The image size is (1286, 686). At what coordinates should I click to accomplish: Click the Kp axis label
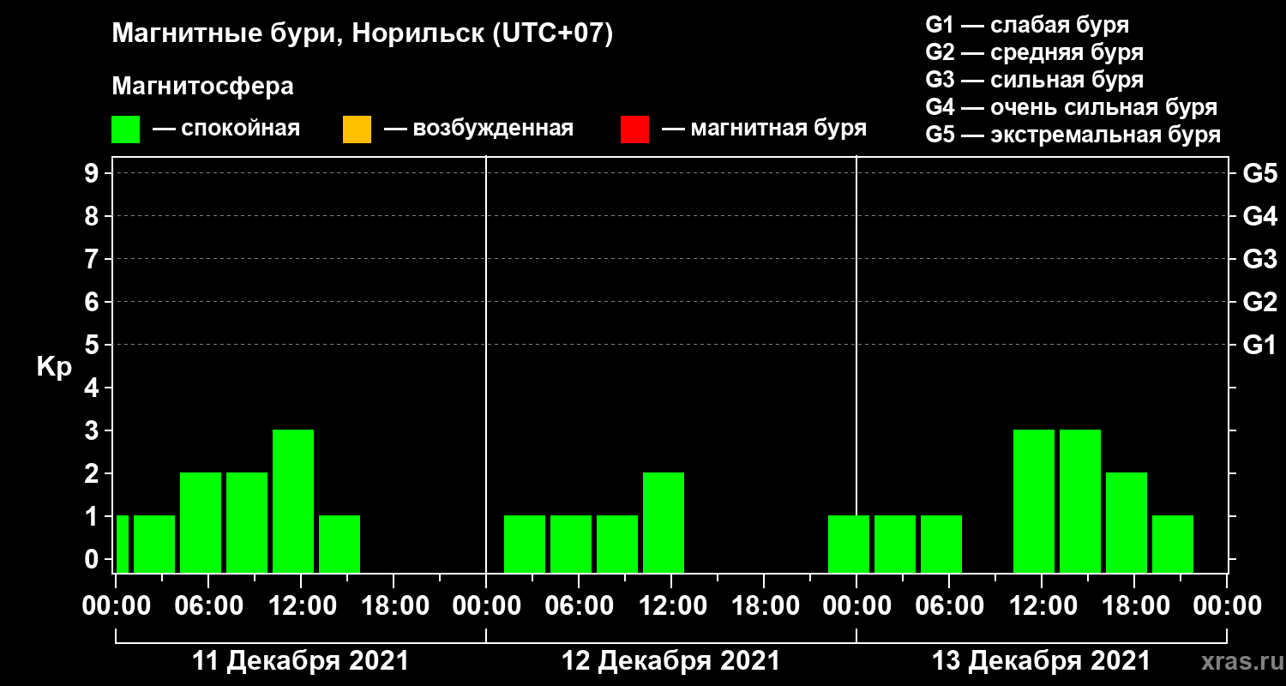pyautogui.click(x=54, y=367)
